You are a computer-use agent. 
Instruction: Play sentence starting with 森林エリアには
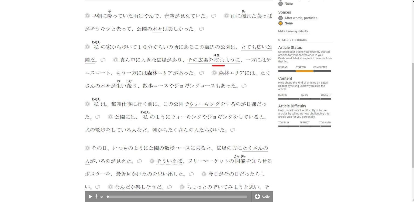214,73
